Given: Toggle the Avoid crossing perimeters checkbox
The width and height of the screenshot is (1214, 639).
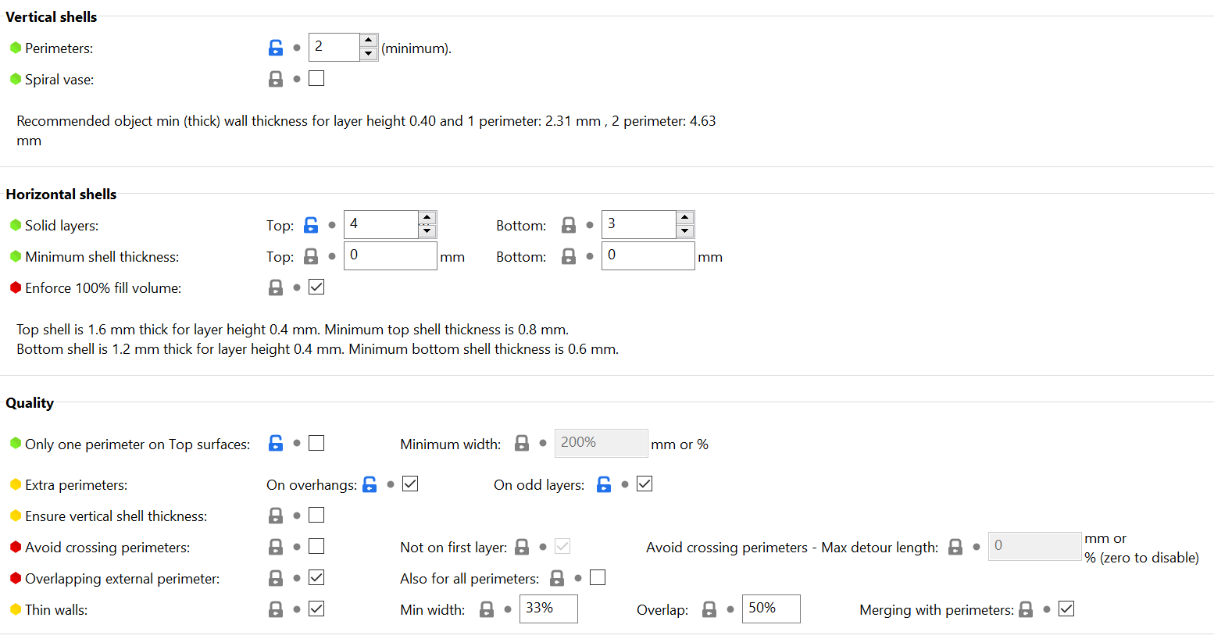Looking at the screenshot, I should 316,546.
